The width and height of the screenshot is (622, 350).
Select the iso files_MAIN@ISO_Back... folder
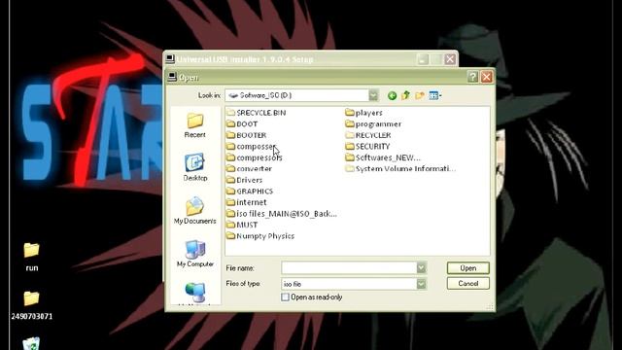(x=282, y=214)
